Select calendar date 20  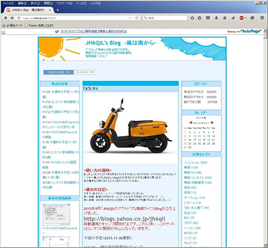click(x=209, y=140)
